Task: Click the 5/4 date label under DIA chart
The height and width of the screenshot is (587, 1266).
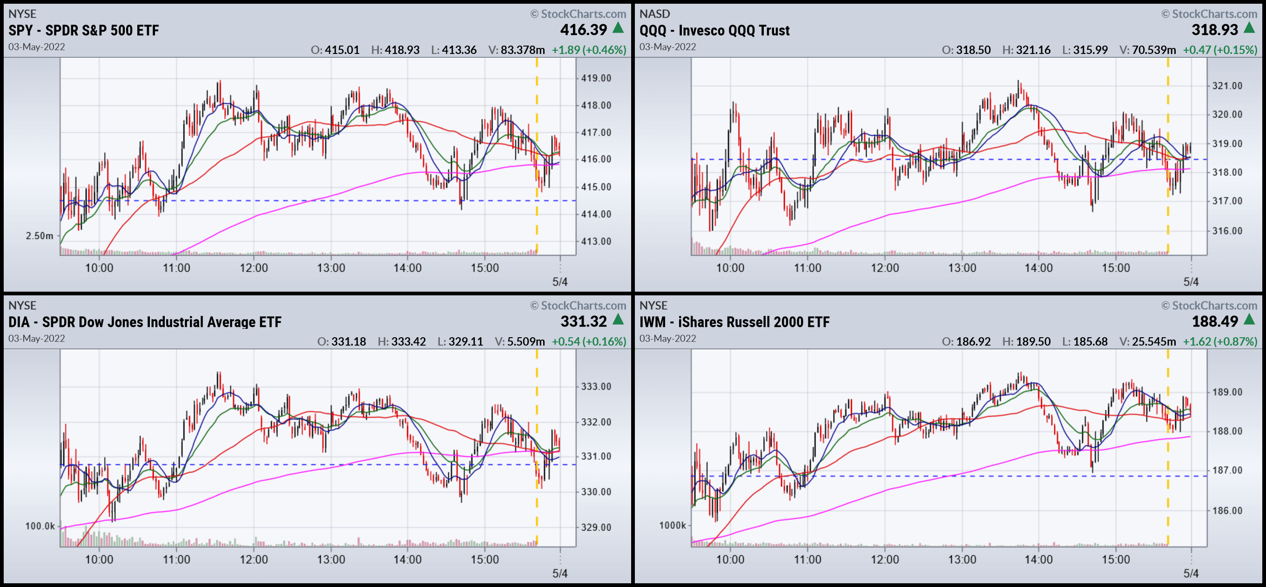Action: 560,573
